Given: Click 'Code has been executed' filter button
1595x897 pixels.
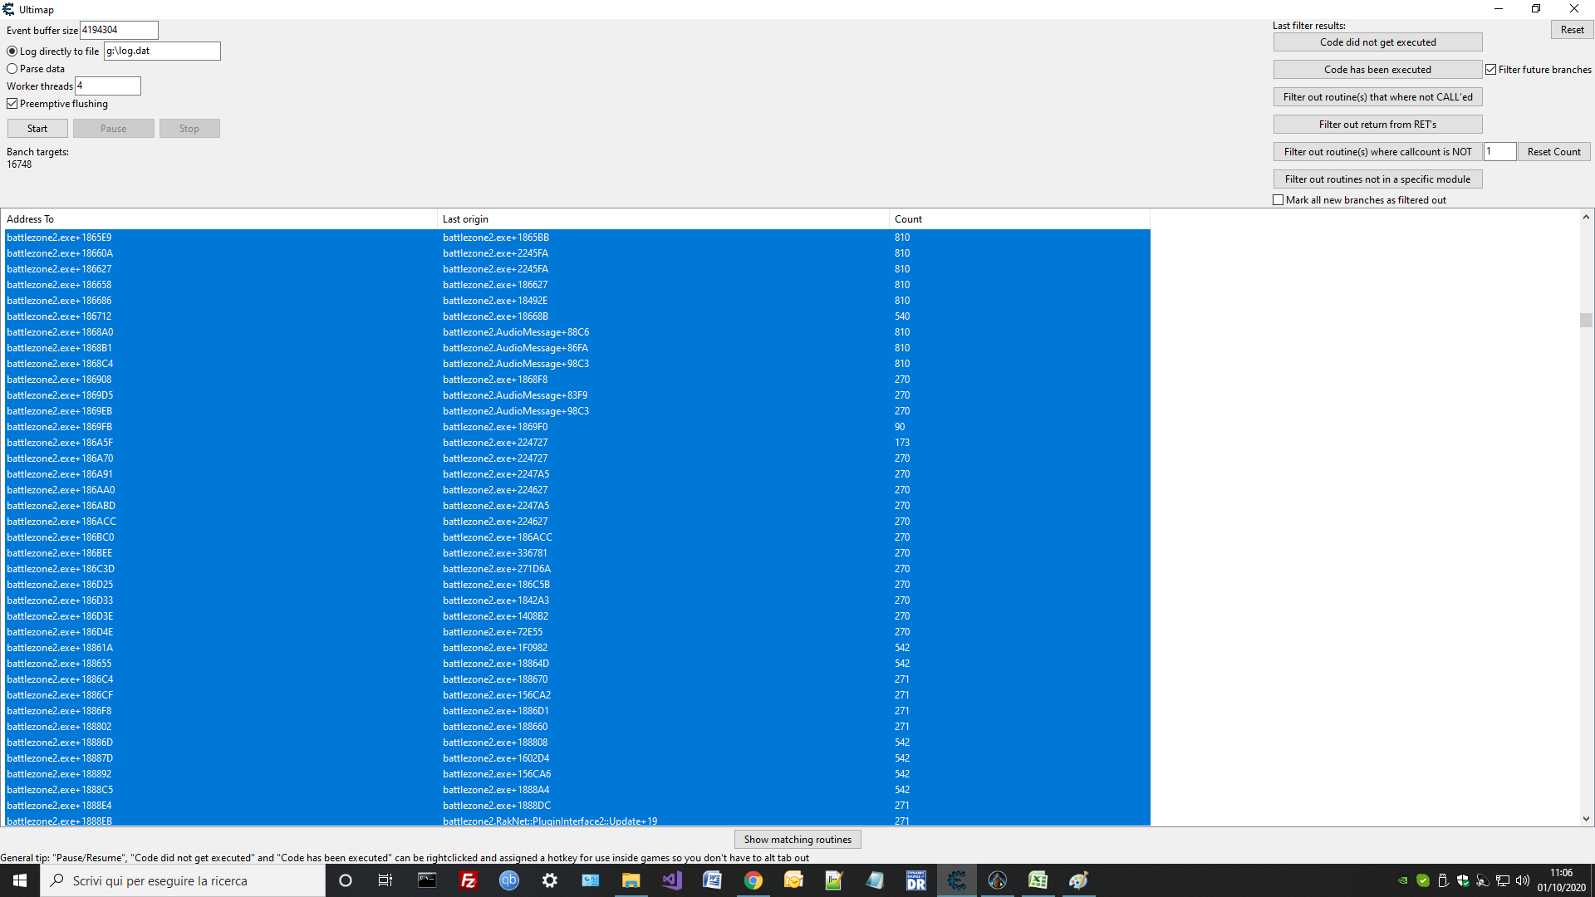Looking at the screenshot, I should tap(1377, 69).
